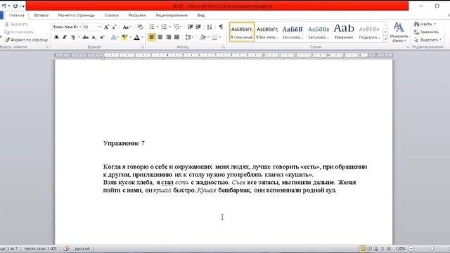450x253 pixels.
Task: Create a bulleted list
Action: [152, 27]
